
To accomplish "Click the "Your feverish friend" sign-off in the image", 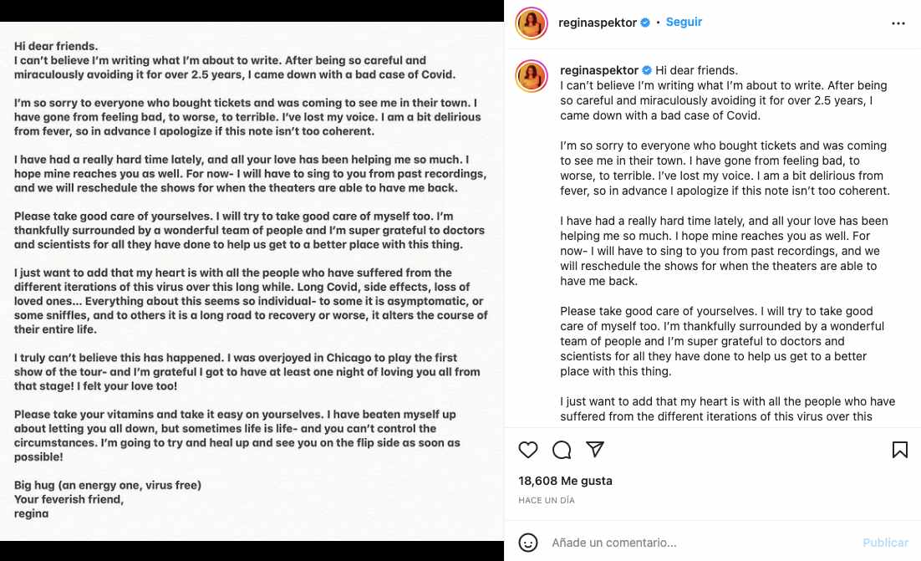I will 69,499.
